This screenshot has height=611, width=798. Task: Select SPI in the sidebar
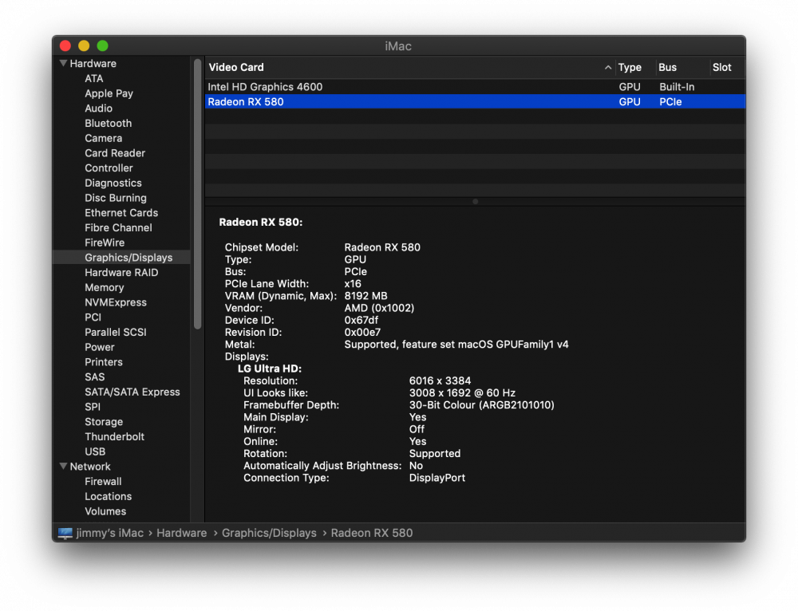93,407
